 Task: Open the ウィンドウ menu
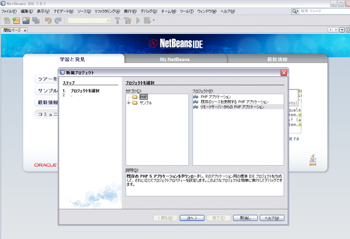pos(207,11)
